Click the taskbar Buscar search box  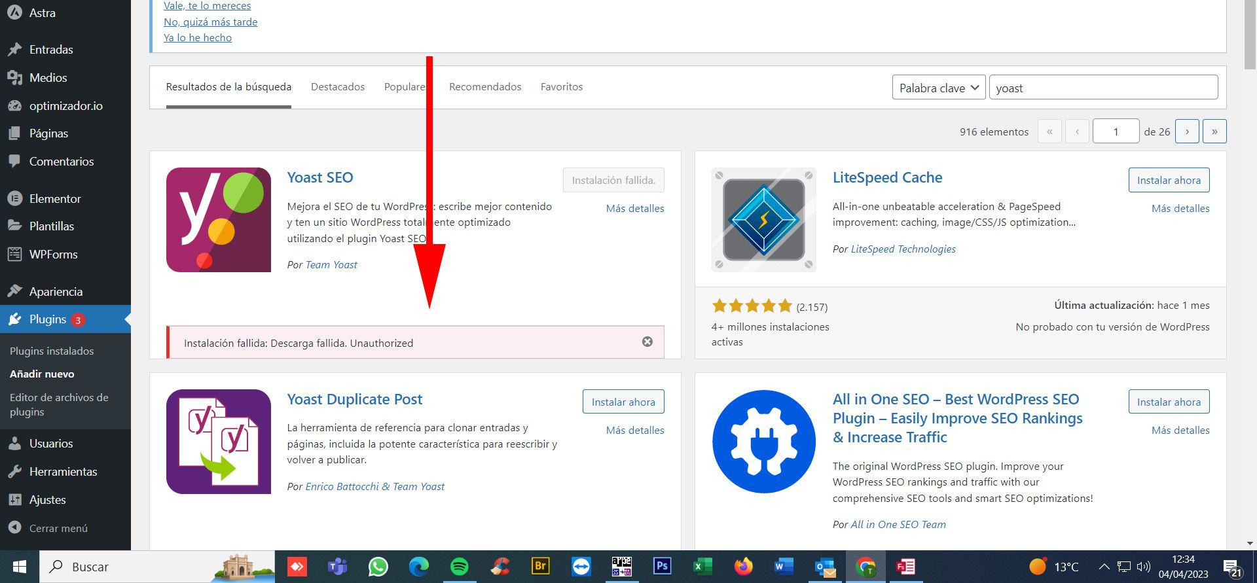click(x=157, y=567)
